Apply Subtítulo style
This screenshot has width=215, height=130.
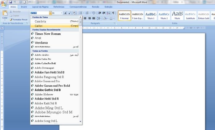190,16
